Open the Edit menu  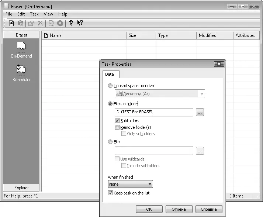coord(21,14)
